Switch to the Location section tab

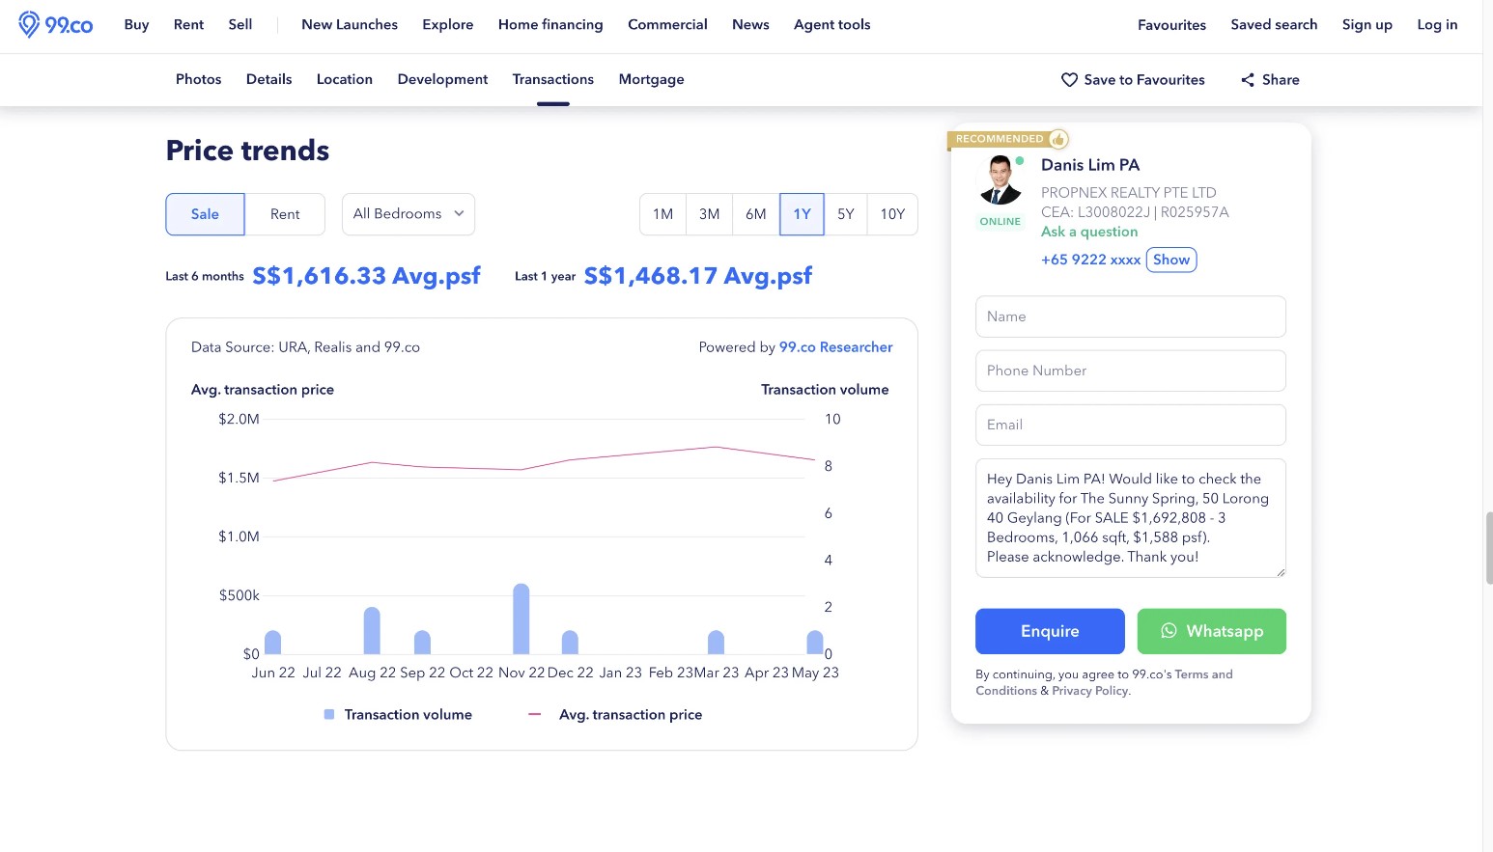pyautogui.click(x=344, y=80)
